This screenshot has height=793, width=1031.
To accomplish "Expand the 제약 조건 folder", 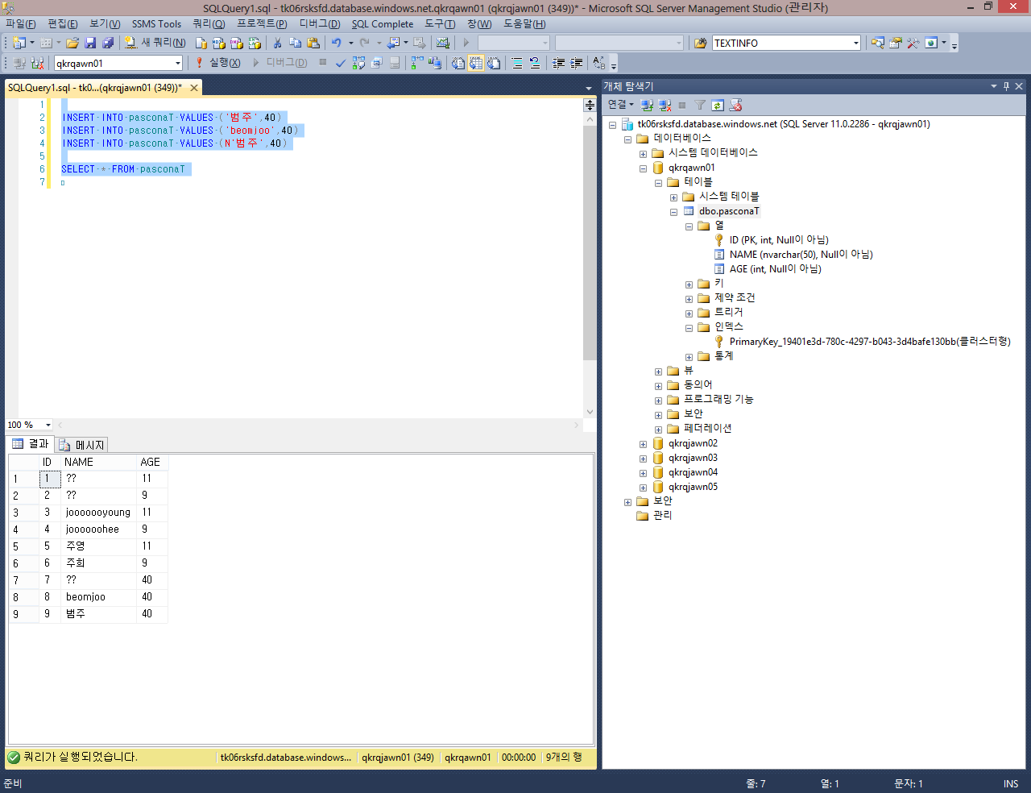I will coord(689,299).
